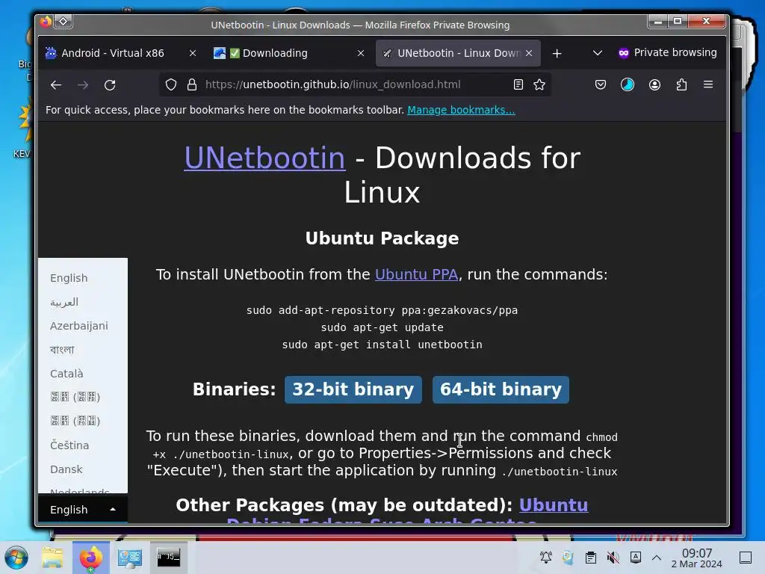Close the Android - Virtual x86 tab

[193, 53]
